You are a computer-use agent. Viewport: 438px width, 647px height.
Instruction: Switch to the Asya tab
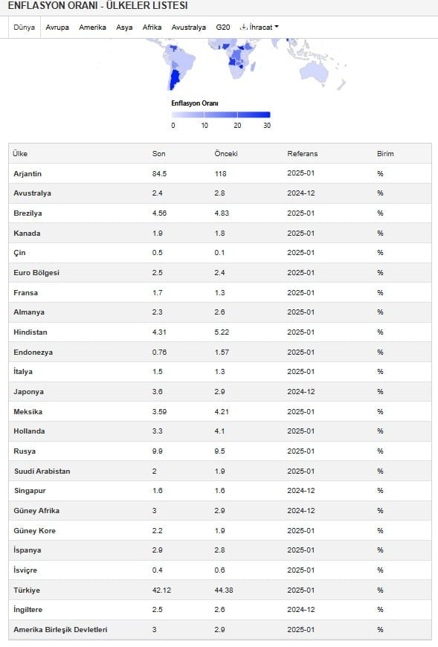(x=124, y=28)
